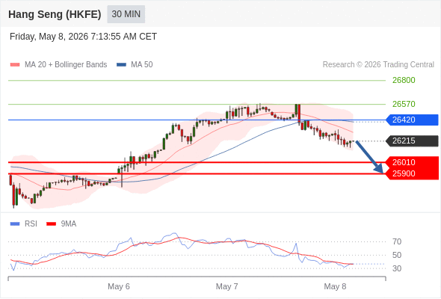This screenshot has width=441, height=299.
Task: Click the blue downward trend arrow head
Action: [378, 169]
